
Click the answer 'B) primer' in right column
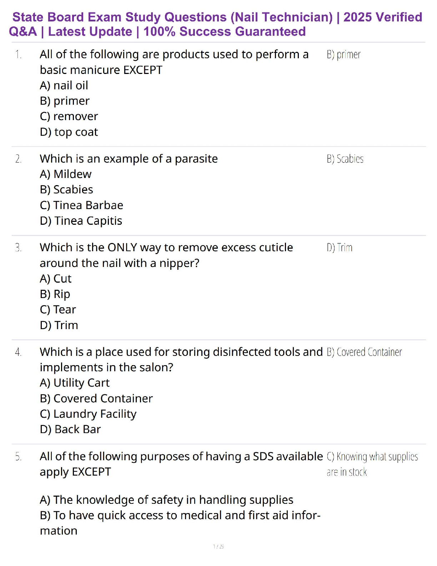click(x=343, y=55)
